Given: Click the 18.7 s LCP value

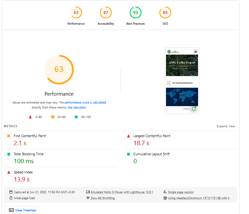Looking at the screenshot, I should 141,143.
